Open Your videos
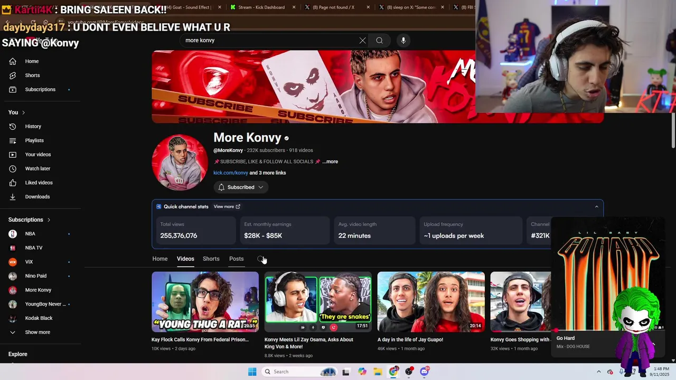This screenshot has height=380, width=676. pyautogui.click(x=38, y=155)
